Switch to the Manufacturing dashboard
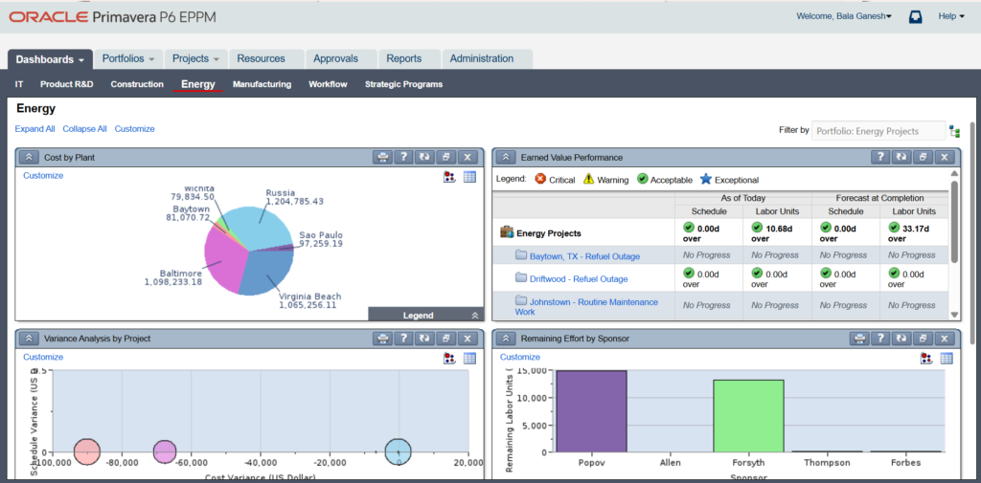The width and height of the screenshot is (981, 483). point(262,84)
